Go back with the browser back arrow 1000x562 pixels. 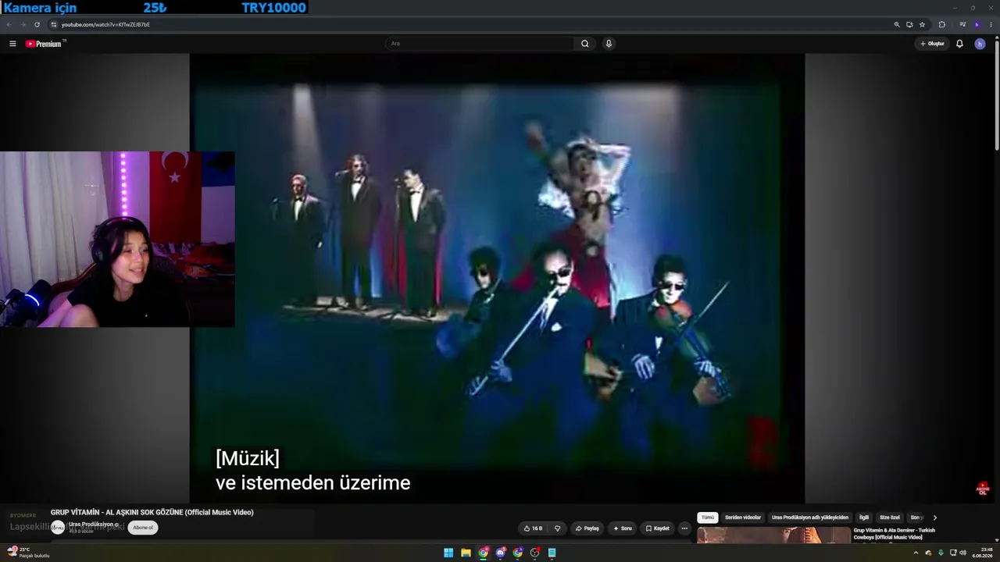pos(9,24)
